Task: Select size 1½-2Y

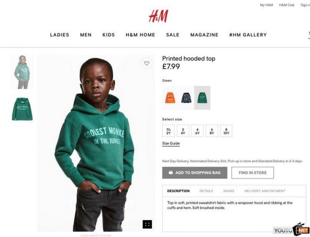Action: 168,131
